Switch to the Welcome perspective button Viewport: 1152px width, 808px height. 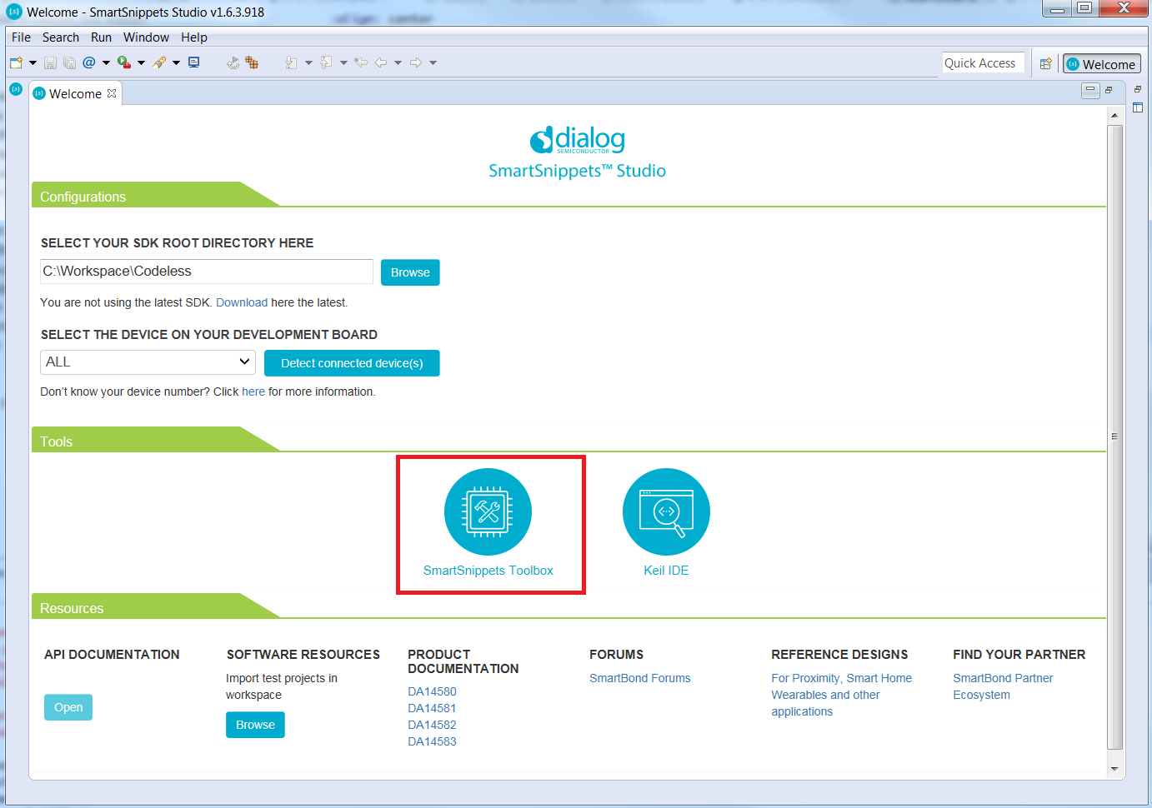[x=1101, y=64]
